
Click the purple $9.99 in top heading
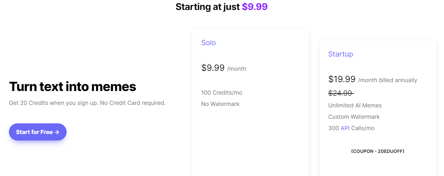tap(255, 6)
